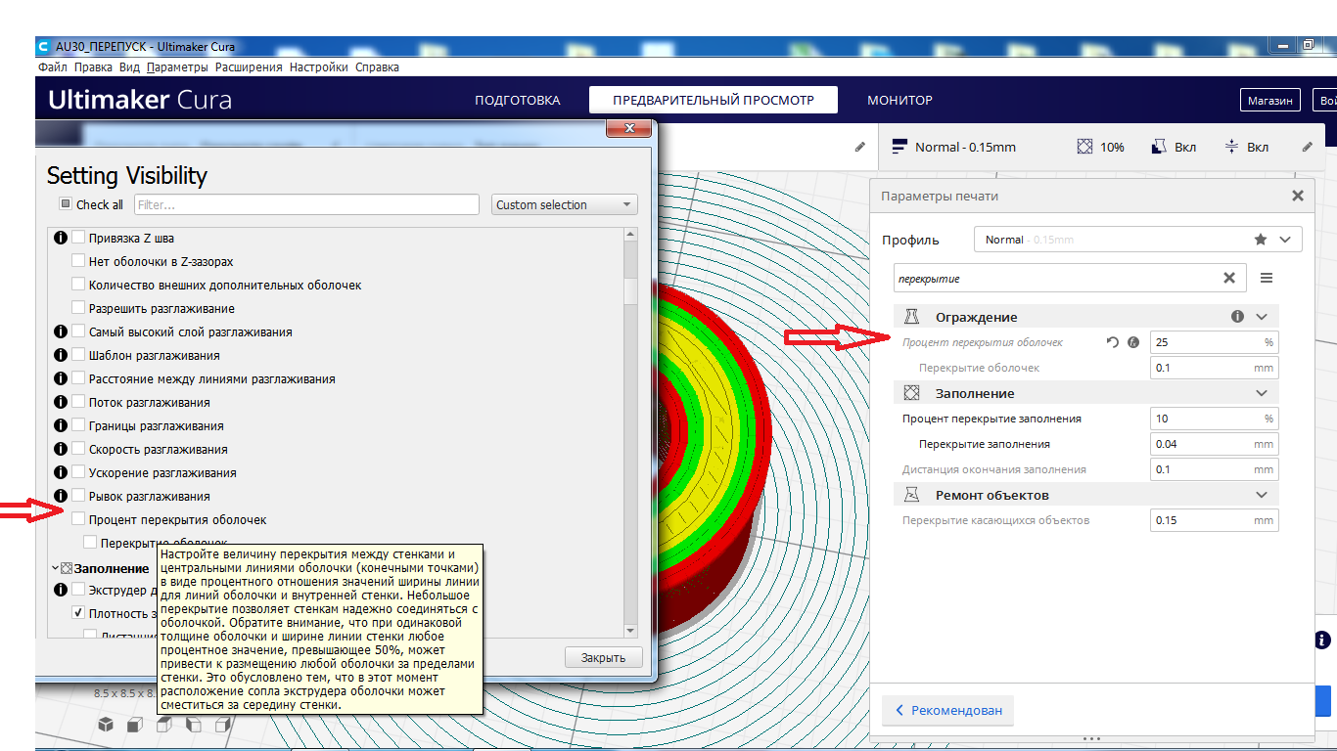Click info icon beside Рывок разглаживания
The height and width of the screenshot is (751, 1337).
(x=61, y=496)
